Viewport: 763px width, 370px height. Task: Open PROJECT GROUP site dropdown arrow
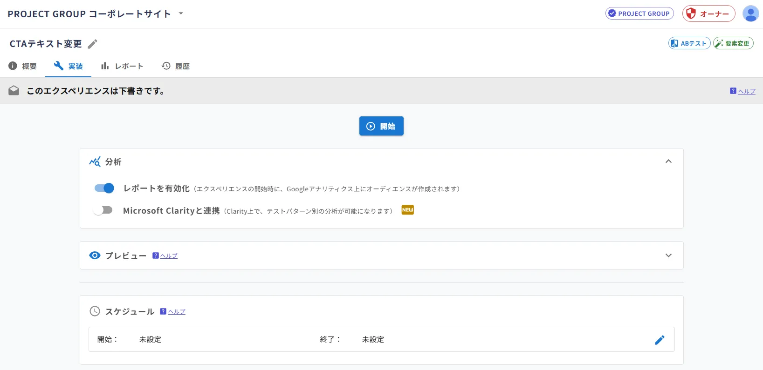[181, 13]
